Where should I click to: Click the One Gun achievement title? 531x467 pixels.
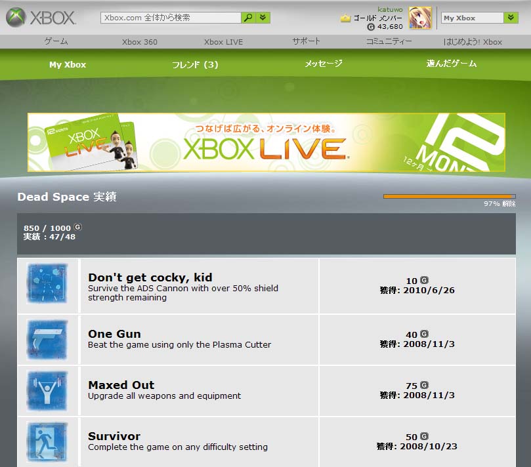coord(114,334)
